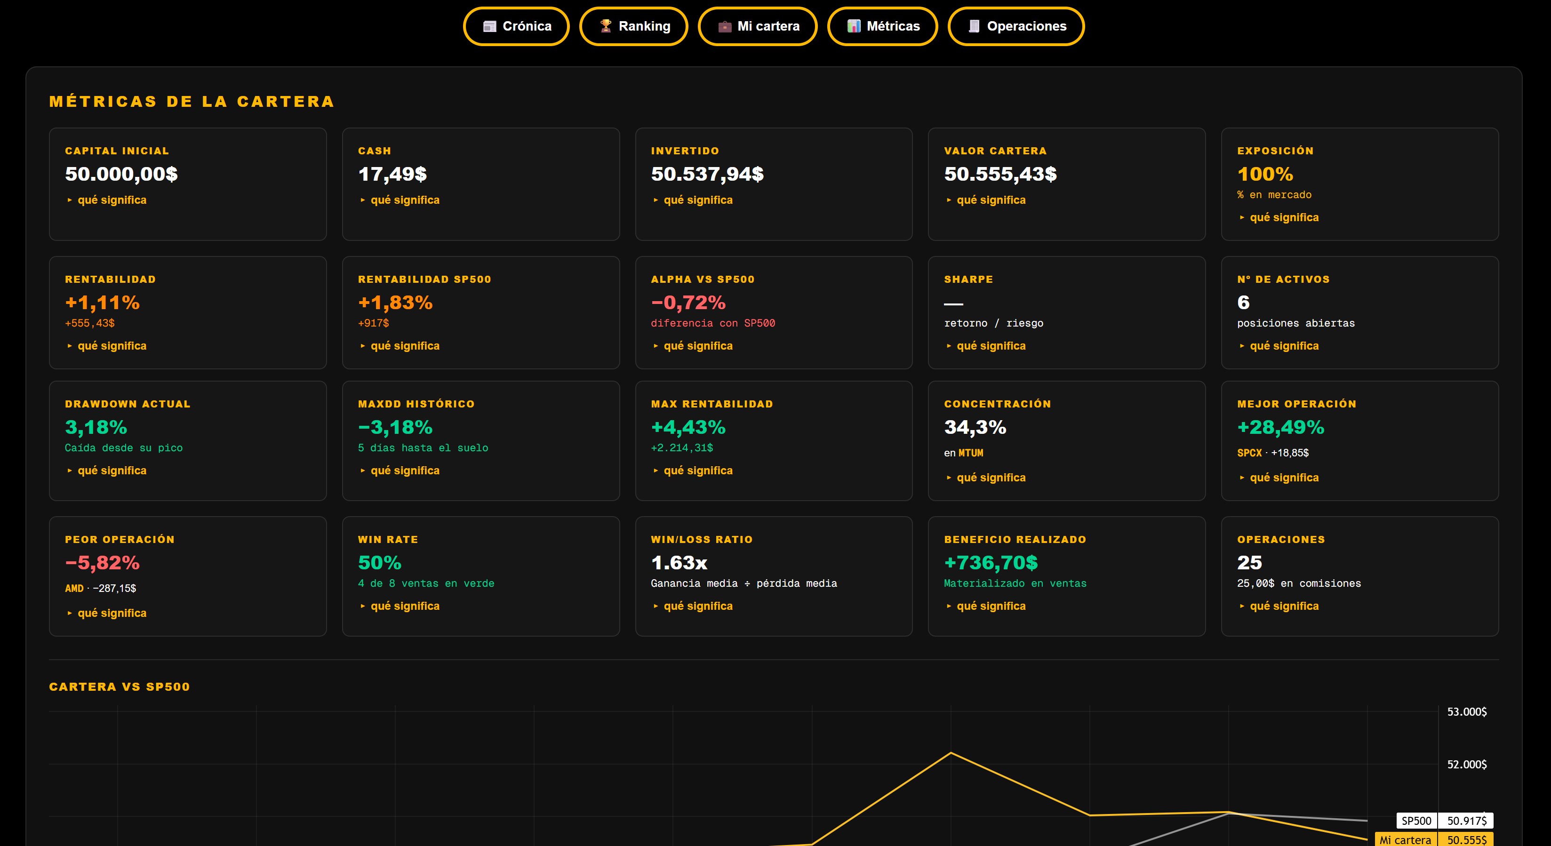The height and width of the screenshot is (846, 1551).
Task: Open the Ranking tab
Action: point(633,26)
